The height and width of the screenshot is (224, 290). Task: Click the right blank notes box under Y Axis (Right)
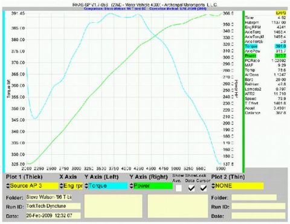point(178,206)
